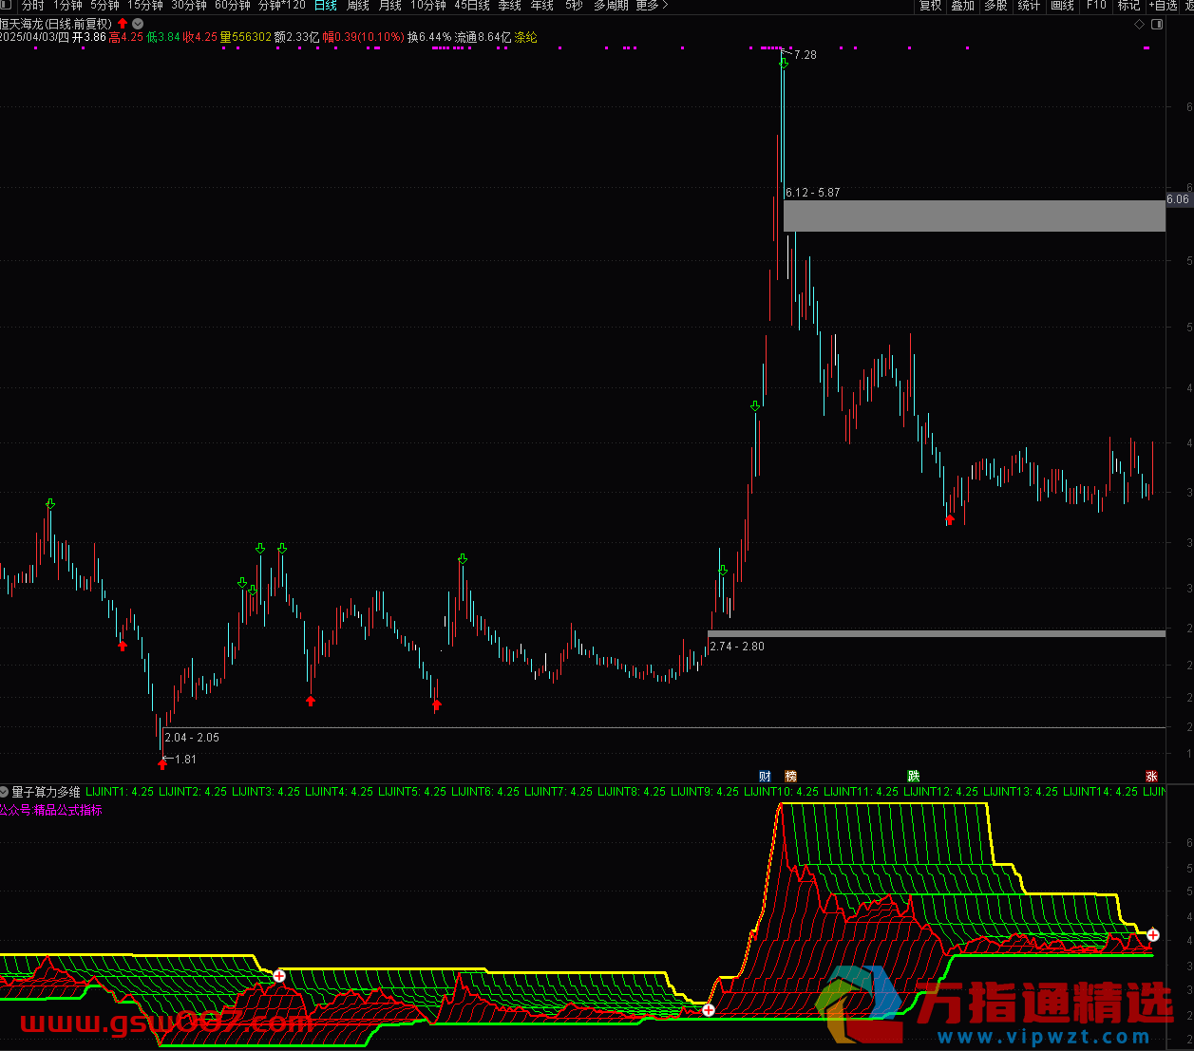Toggle the side panel layout icon
The width and height of the screenshot is (1194, 1051).
click(x=1156, y=24)
